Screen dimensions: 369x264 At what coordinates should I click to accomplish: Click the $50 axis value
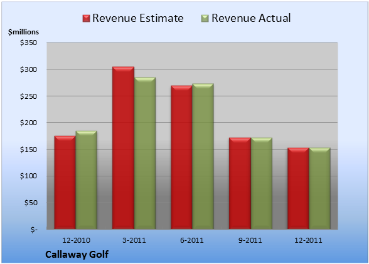click(x=31, y=203)
